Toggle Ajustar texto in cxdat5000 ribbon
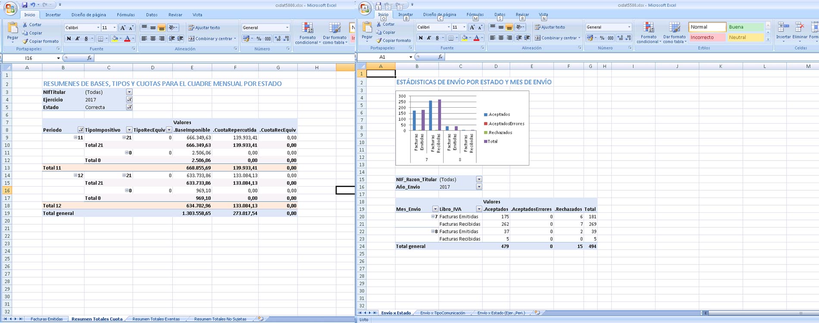Image resolution: width=819 pixels, height=323 pixels. click(x=204, y=28)
